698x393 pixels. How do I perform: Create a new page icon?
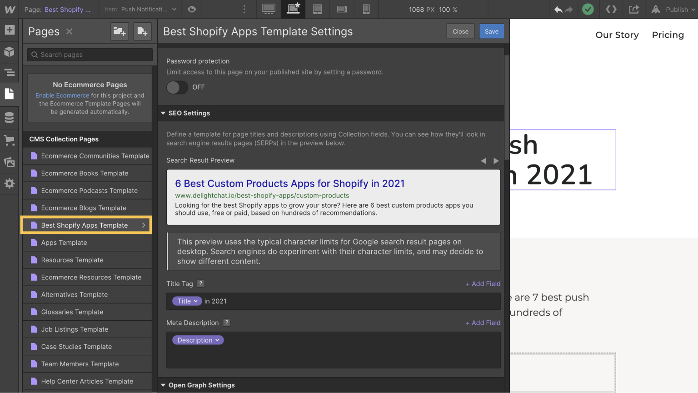pyautogui.click(x=142, y=31)
